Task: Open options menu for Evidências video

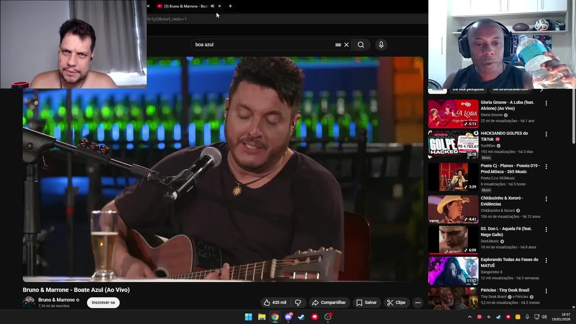Action: [546, 199]
